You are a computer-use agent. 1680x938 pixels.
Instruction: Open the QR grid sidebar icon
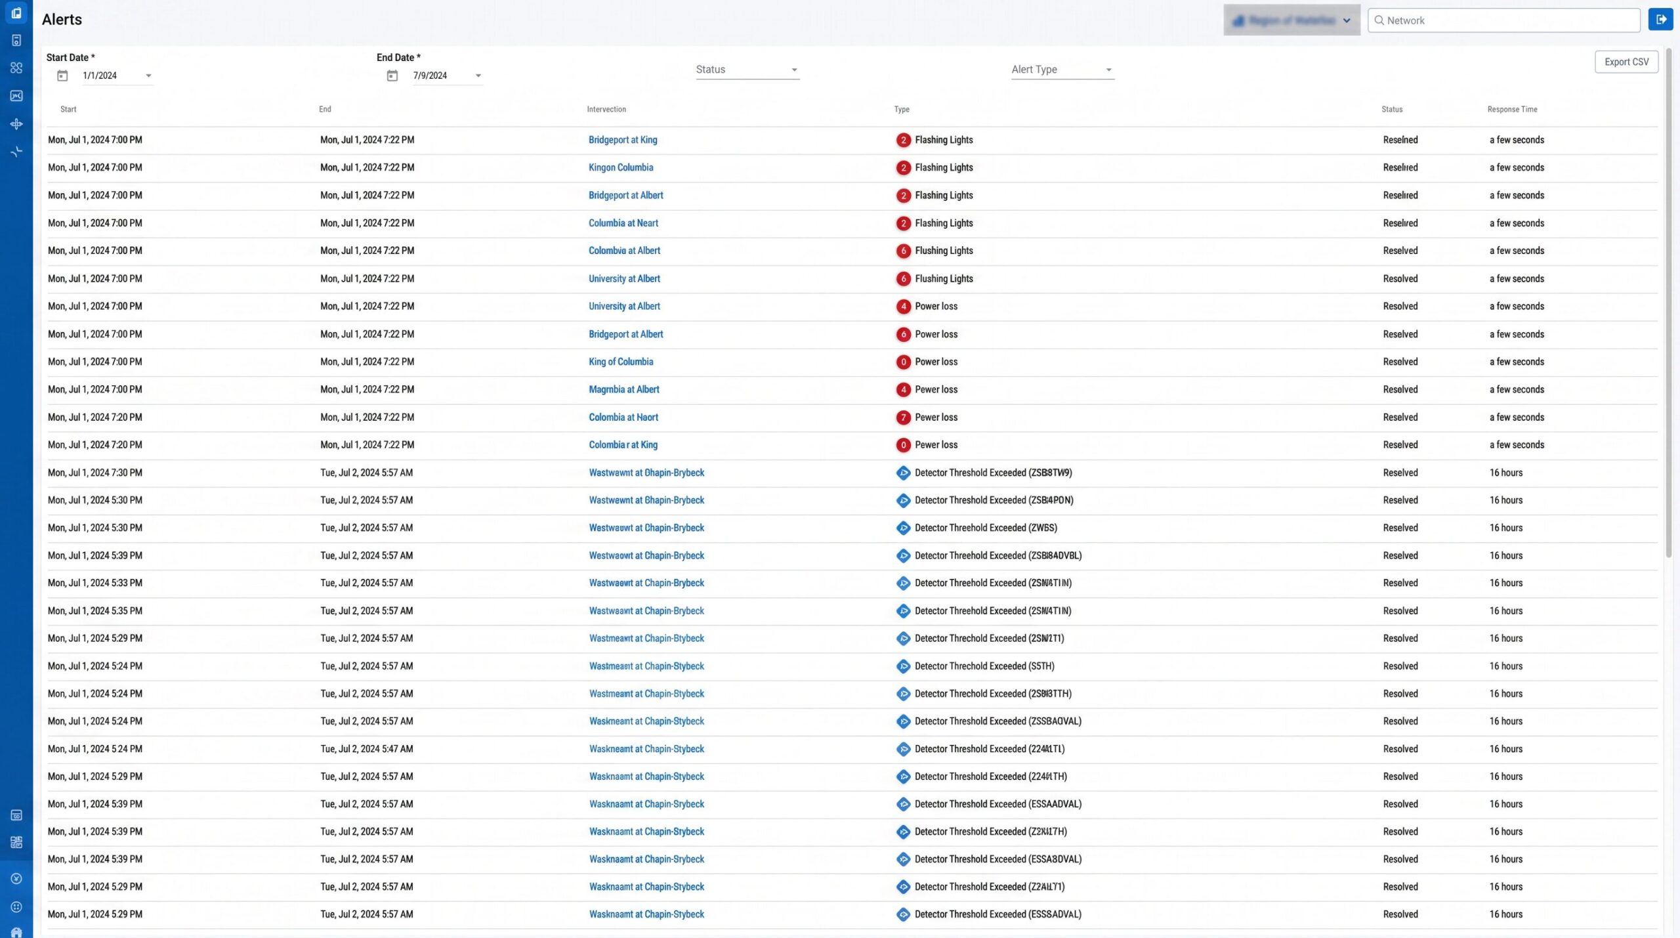(16, 842)
